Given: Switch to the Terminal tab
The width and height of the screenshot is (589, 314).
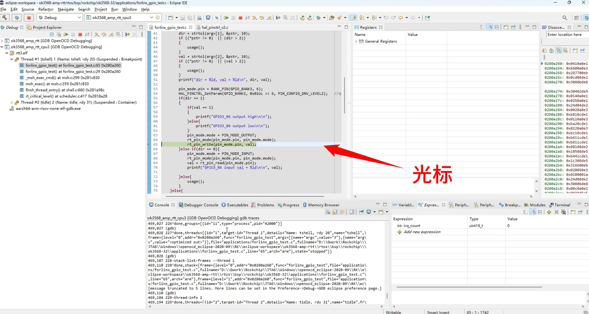Looking at the screenshot, I should 560,205.
